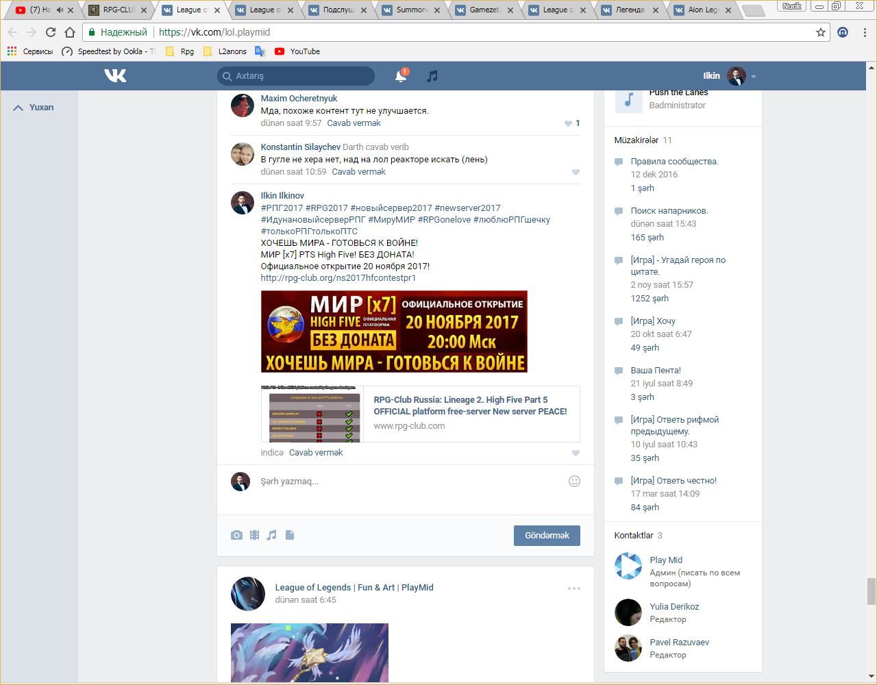The height and width of the screenshot is (685, 877).
Task: Open the three-dots menu on PlayMid post
Action: coord(574,588)
